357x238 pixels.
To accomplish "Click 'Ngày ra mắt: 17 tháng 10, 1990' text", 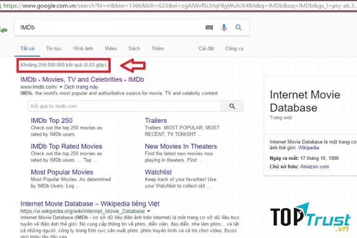I will [x=304, y=159].
